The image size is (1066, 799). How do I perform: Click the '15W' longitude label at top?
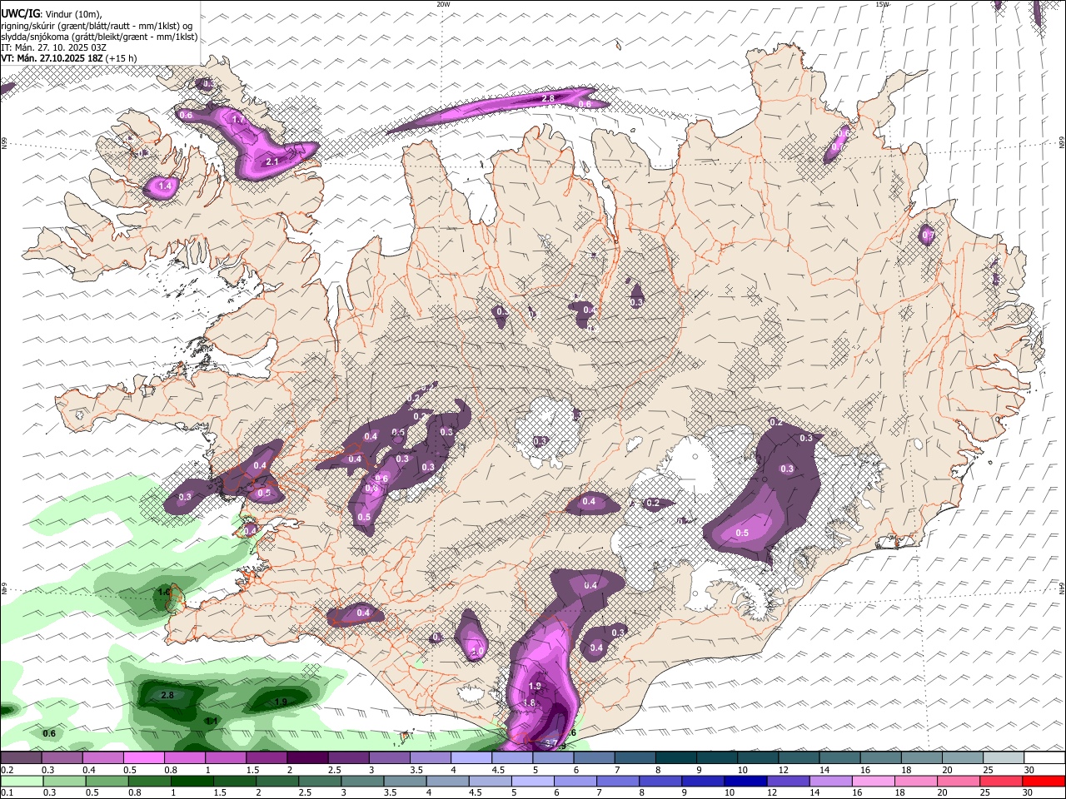[883, 4]
